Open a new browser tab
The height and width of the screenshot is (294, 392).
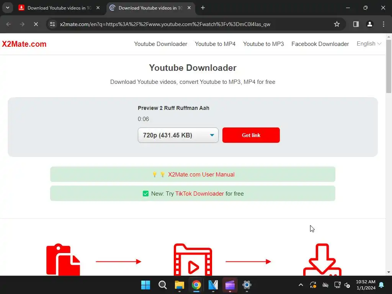pos(203,8)
